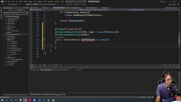Click the Live Share icon
The width and height of the screenshot is (181, 102).
[x=169, y=5]
